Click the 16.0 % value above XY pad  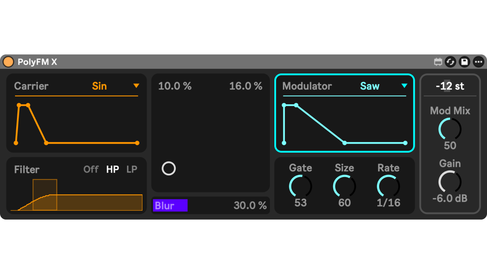[246, 86]
